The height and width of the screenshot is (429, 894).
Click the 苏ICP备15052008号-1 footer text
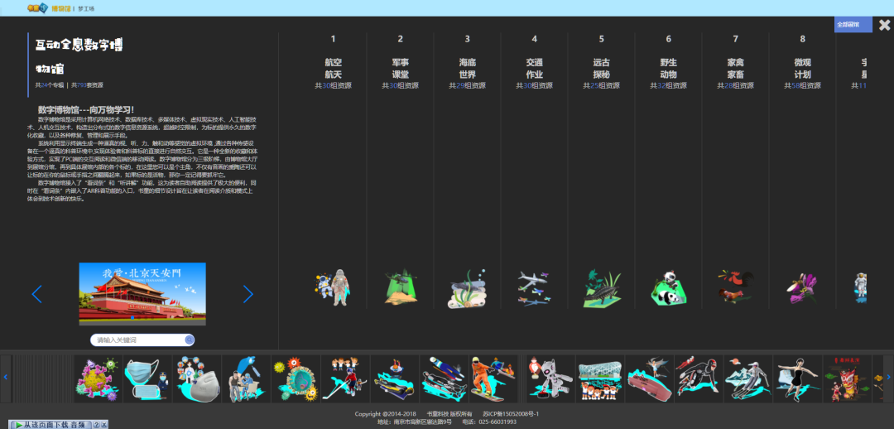(511, 413)
